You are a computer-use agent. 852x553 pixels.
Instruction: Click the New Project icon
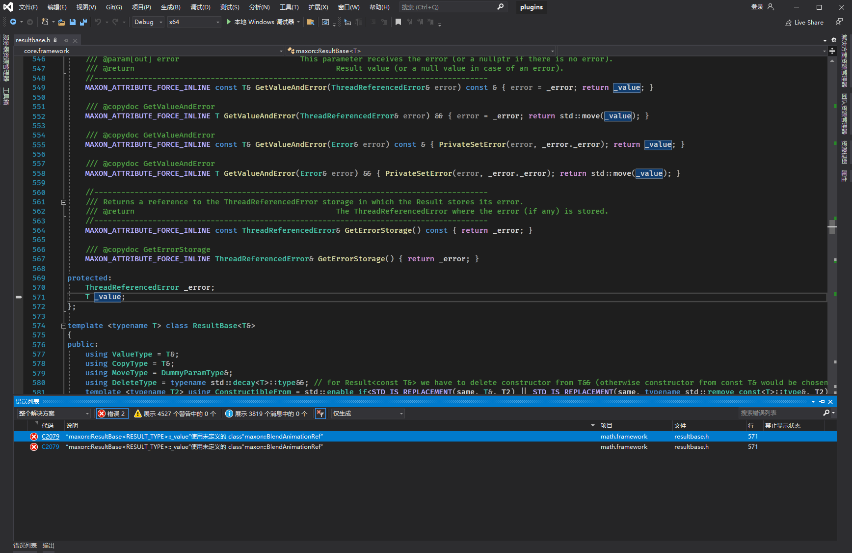tap(45, 22)
